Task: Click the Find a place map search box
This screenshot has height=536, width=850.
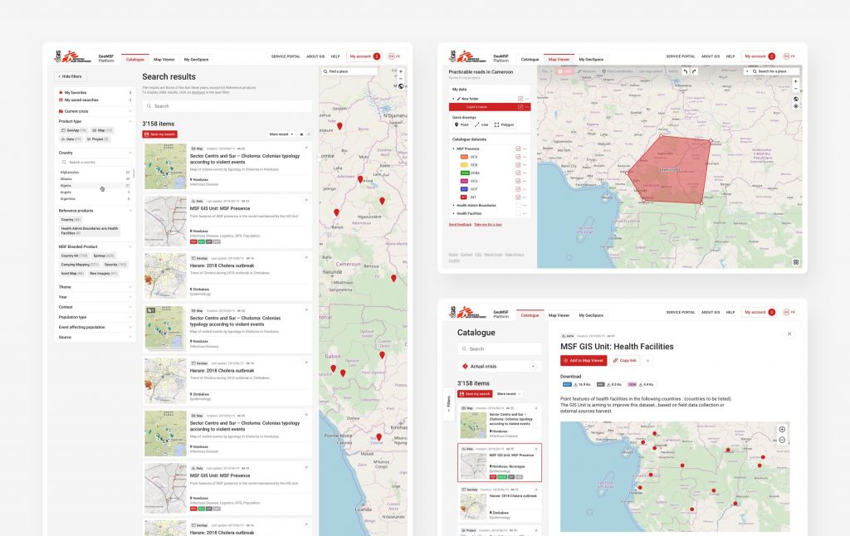Action: pos(349,71)
